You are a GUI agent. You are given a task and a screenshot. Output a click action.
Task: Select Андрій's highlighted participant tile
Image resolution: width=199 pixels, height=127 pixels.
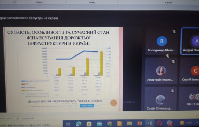coord(190,41)
